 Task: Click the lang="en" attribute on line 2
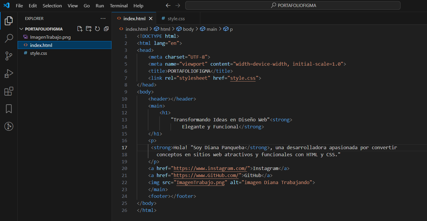tap(166, 43)
